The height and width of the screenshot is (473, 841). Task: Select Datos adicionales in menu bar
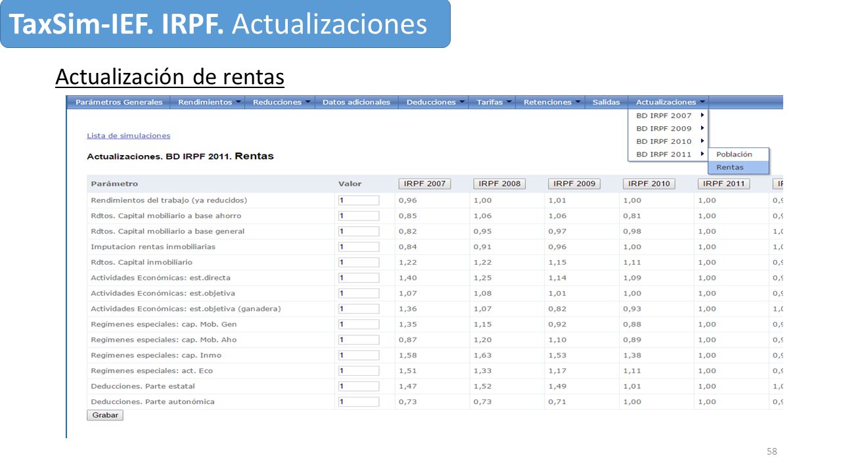tap(357, 102)
